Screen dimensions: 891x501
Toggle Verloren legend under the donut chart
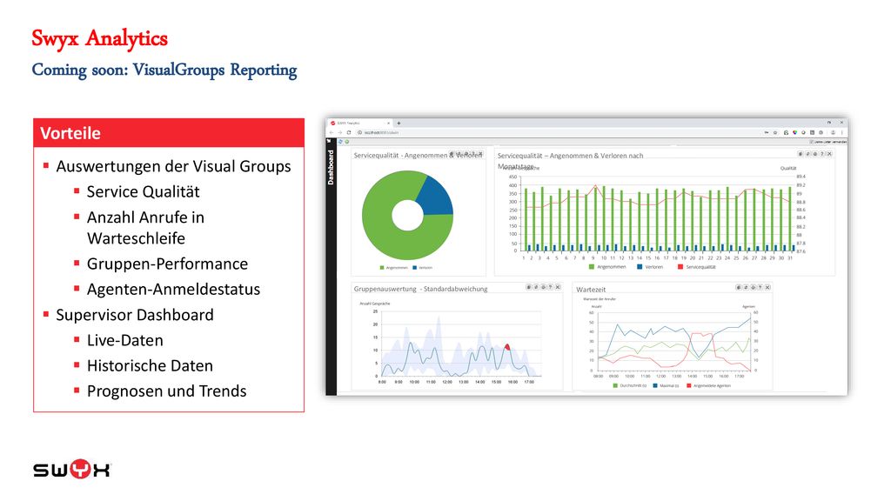[423, 268]
